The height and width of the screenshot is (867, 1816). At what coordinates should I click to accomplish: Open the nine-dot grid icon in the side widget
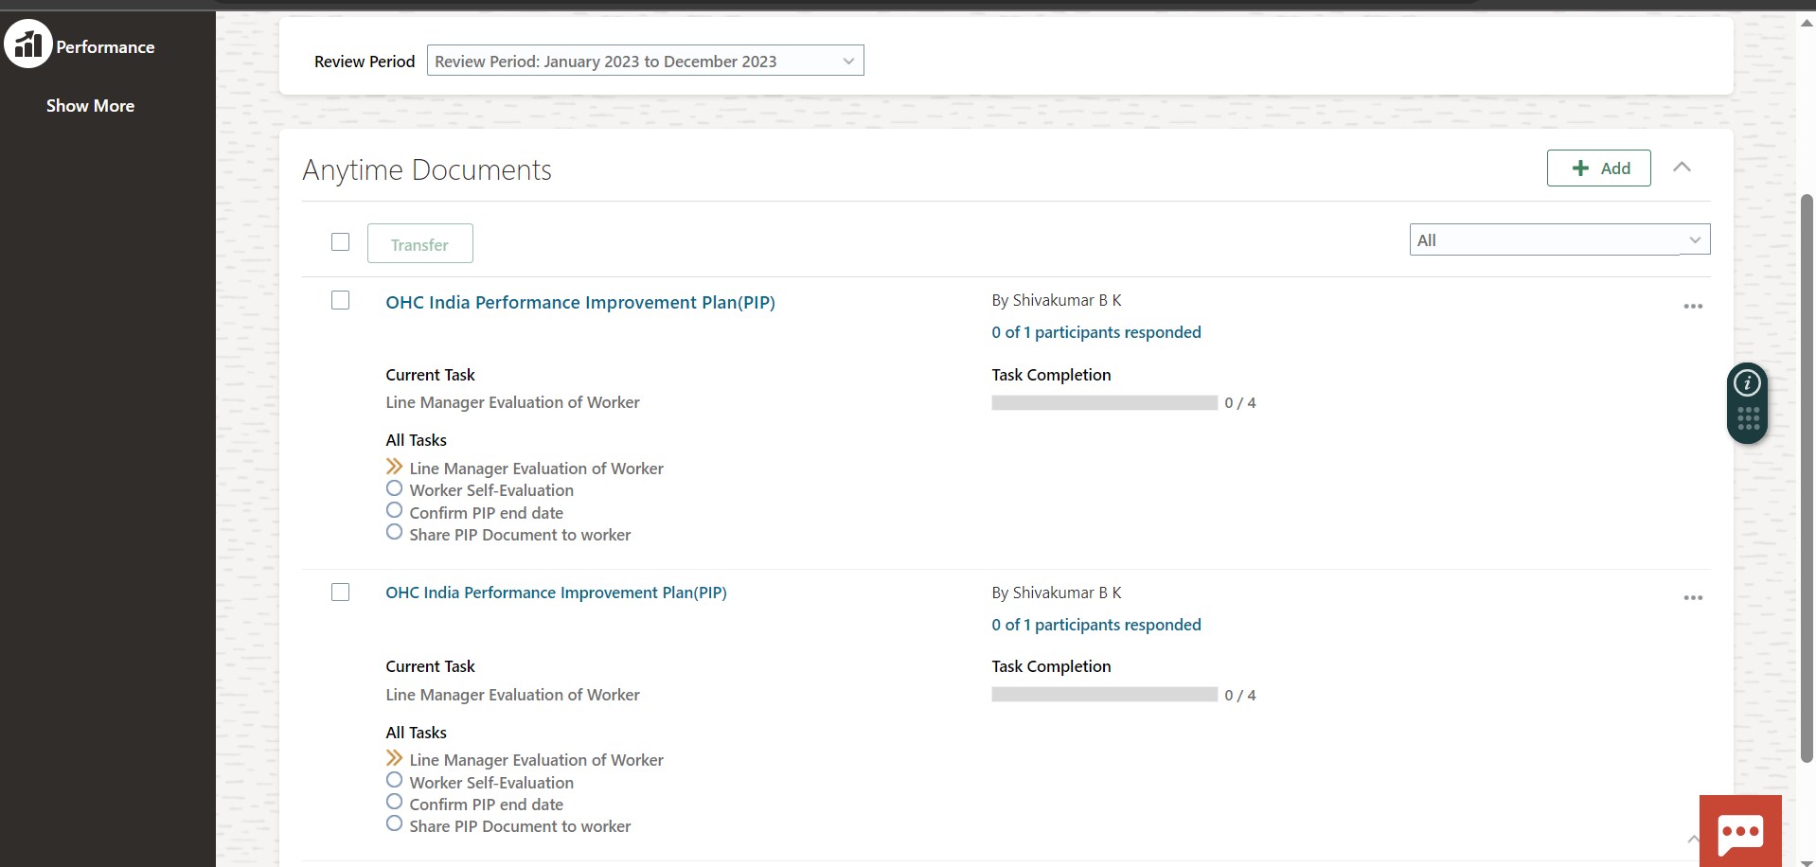1747,421
